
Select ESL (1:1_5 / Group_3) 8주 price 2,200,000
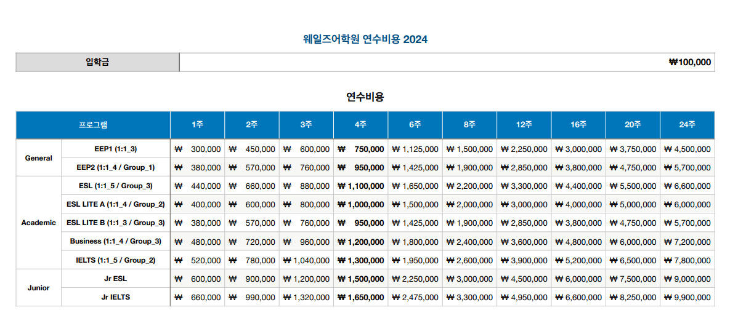pyautogui.click(x=469, y=186)
